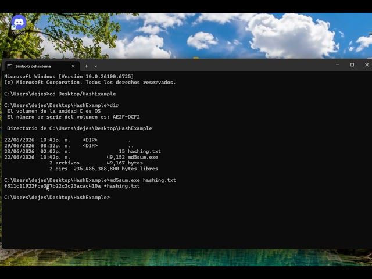Click 'md5sum.exe' in the directory listing
The width and height of the screenshot is (372, 279).
tap(143, 157)
